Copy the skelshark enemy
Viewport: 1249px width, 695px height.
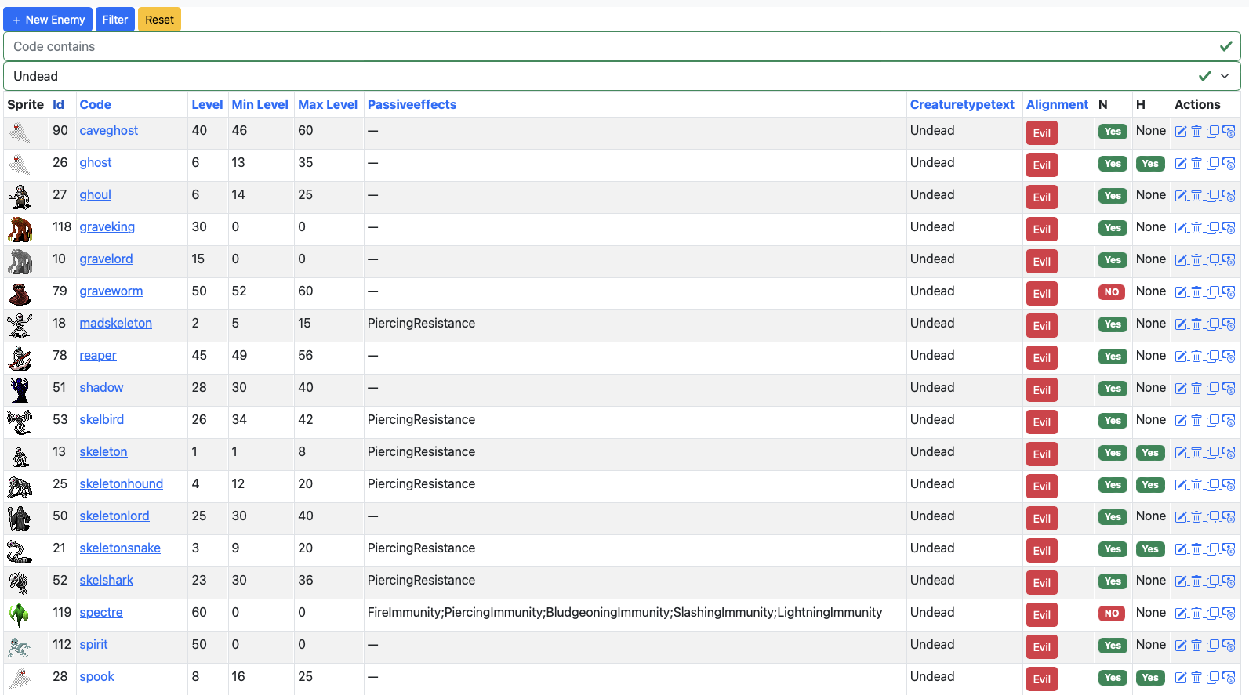(1212, 581)
